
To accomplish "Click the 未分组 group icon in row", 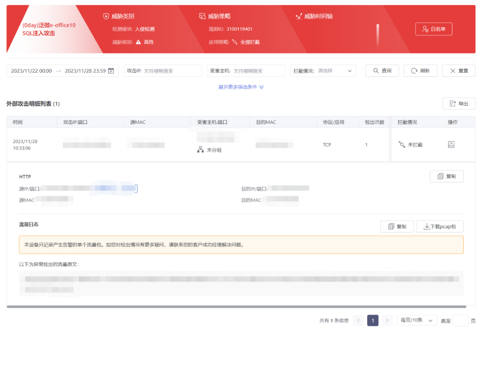I will (x=200, y=150).
